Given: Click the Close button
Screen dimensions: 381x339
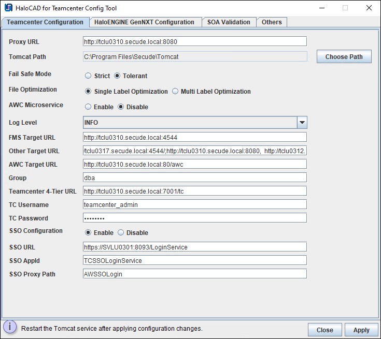Looking at the screenshot, I should tap(324, 330).
